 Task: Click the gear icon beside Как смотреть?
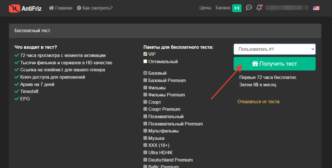[79, 8]
